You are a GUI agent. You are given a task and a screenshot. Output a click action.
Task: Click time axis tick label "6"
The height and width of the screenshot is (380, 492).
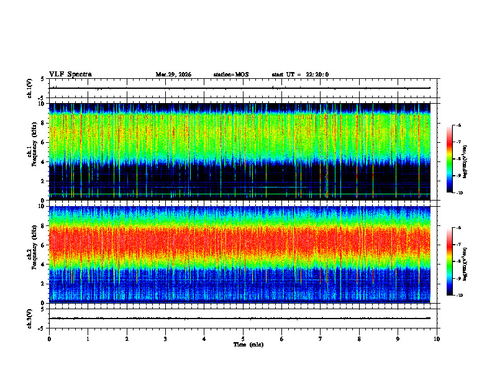pos(282,339)
